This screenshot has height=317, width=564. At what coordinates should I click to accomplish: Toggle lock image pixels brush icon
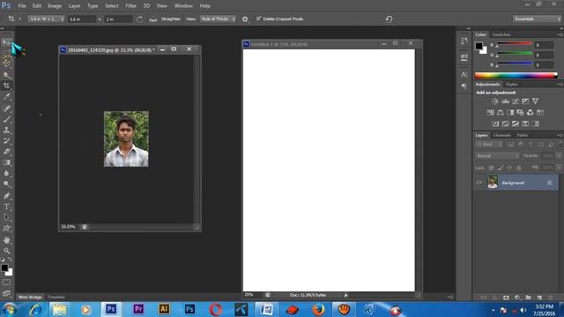click(501, 168)
